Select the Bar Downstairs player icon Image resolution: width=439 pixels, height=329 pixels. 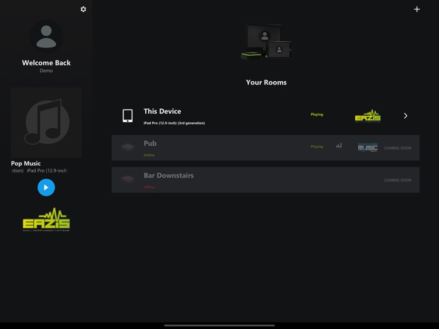pos(128,179)
